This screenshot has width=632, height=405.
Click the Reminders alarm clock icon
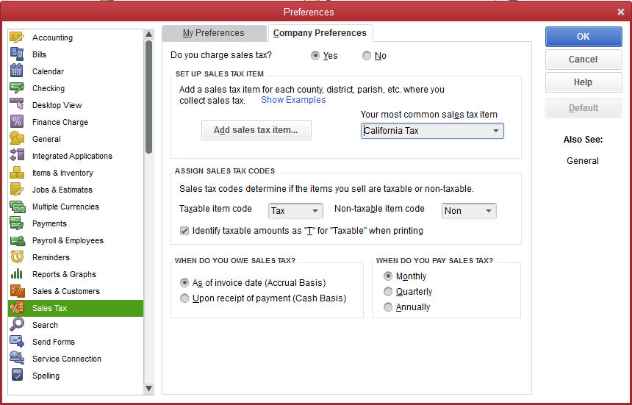(17, 257)
